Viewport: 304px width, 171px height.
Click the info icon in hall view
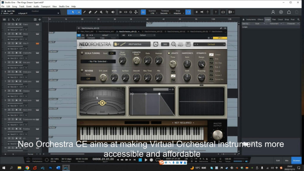click(x=82, y=89)
